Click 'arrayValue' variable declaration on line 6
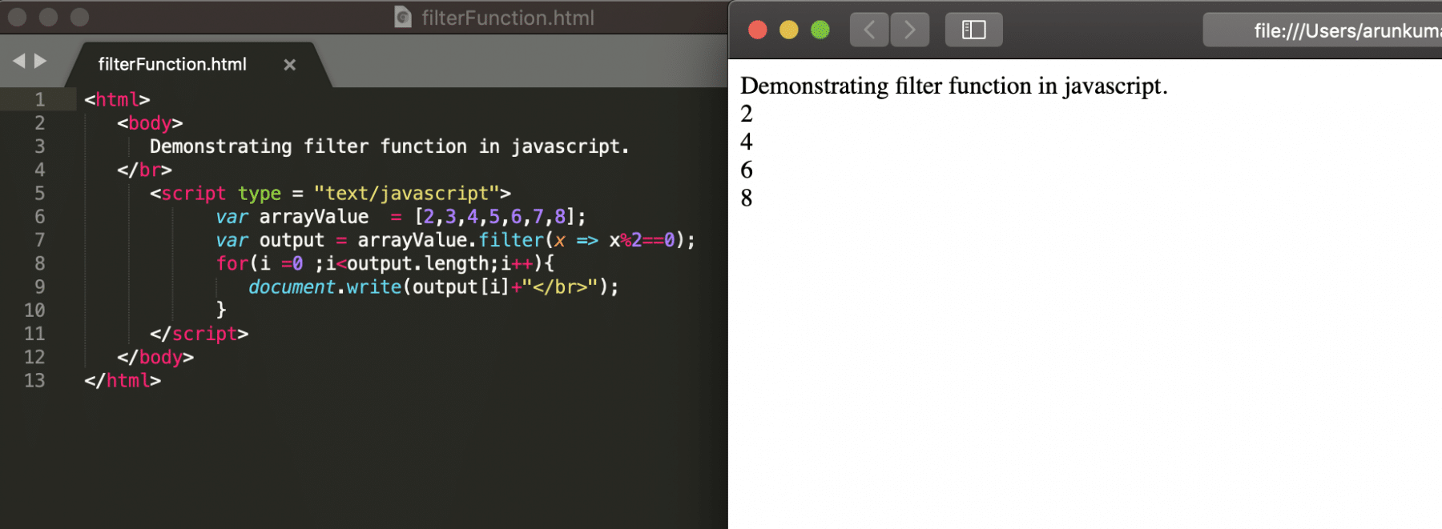 tap(314, 217)
